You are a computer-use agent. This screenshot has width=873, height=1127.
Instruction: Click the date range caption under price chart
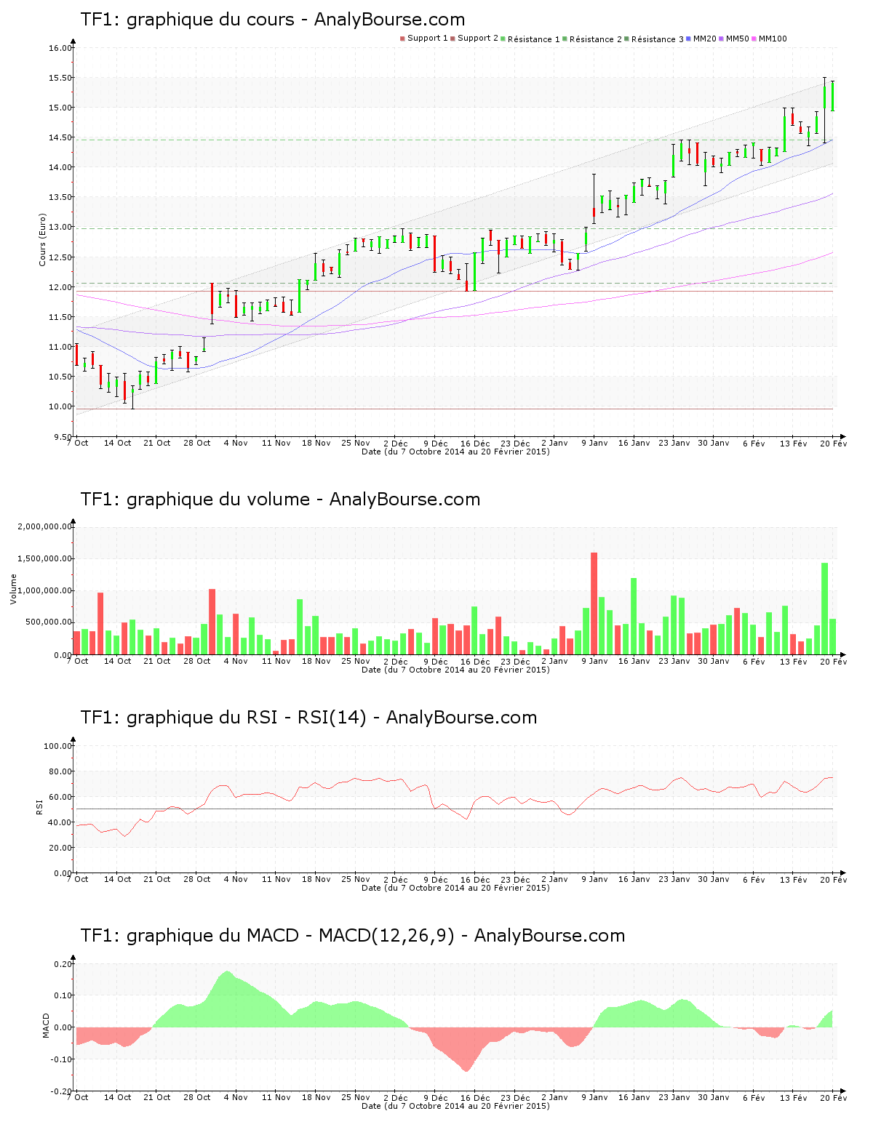coord(455,452)
